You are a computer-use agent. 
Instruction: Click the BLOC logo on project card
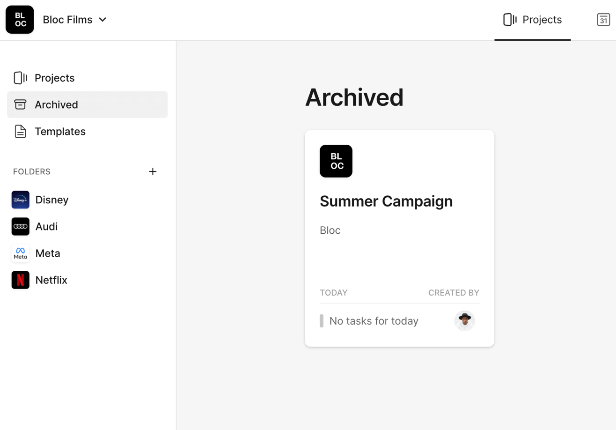(x=336, y=161)
